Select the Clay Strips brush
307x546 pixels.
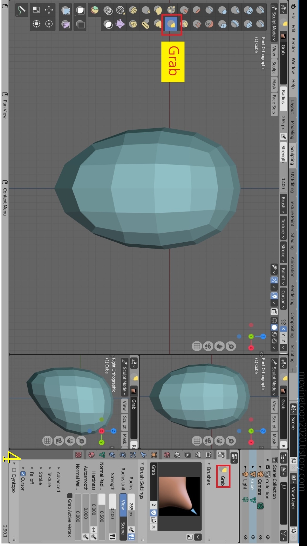point(248,24)
